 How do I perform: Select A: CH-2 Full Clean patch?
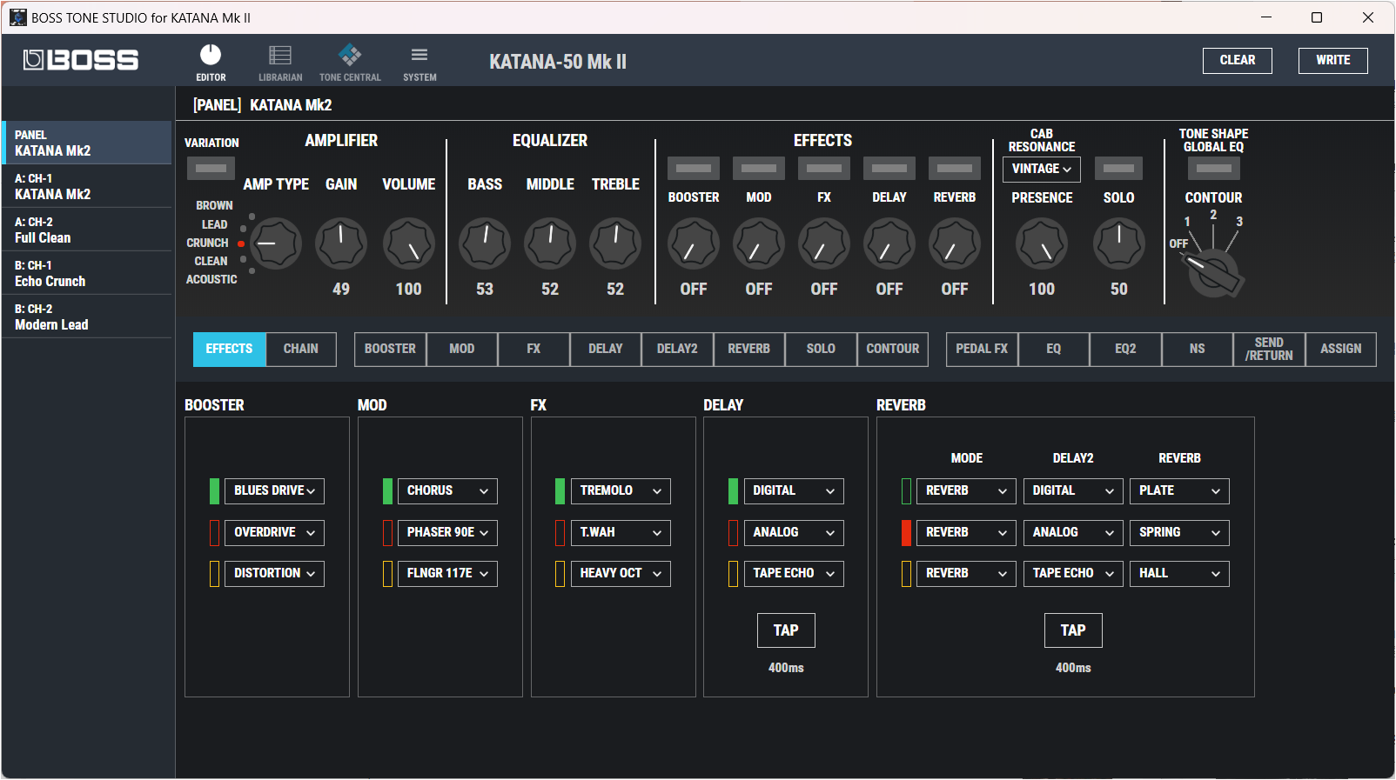(87, 230)
